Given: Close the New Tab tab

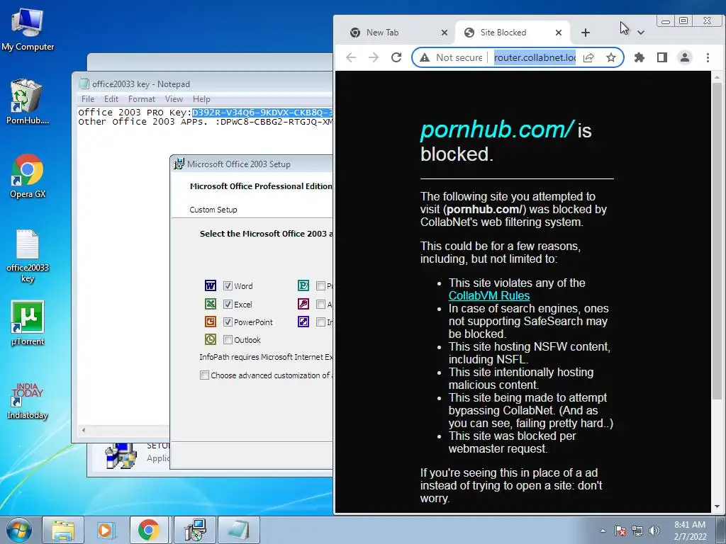Looking at the screenshot, I should [x=444, y=33].
